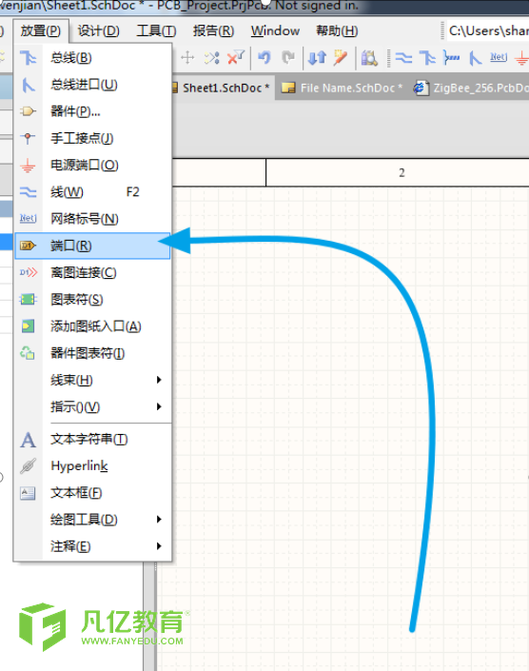Viewport: 529px width, 671px height.
Task: Click the Redo toolbar arrow
Action: (x=288, y=57)
